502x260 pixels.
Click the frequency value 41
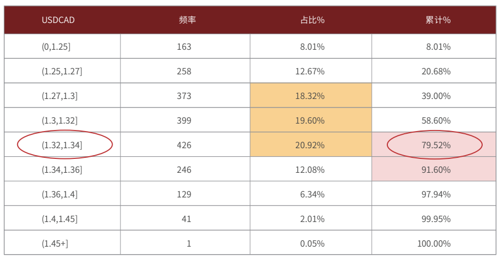186,219
